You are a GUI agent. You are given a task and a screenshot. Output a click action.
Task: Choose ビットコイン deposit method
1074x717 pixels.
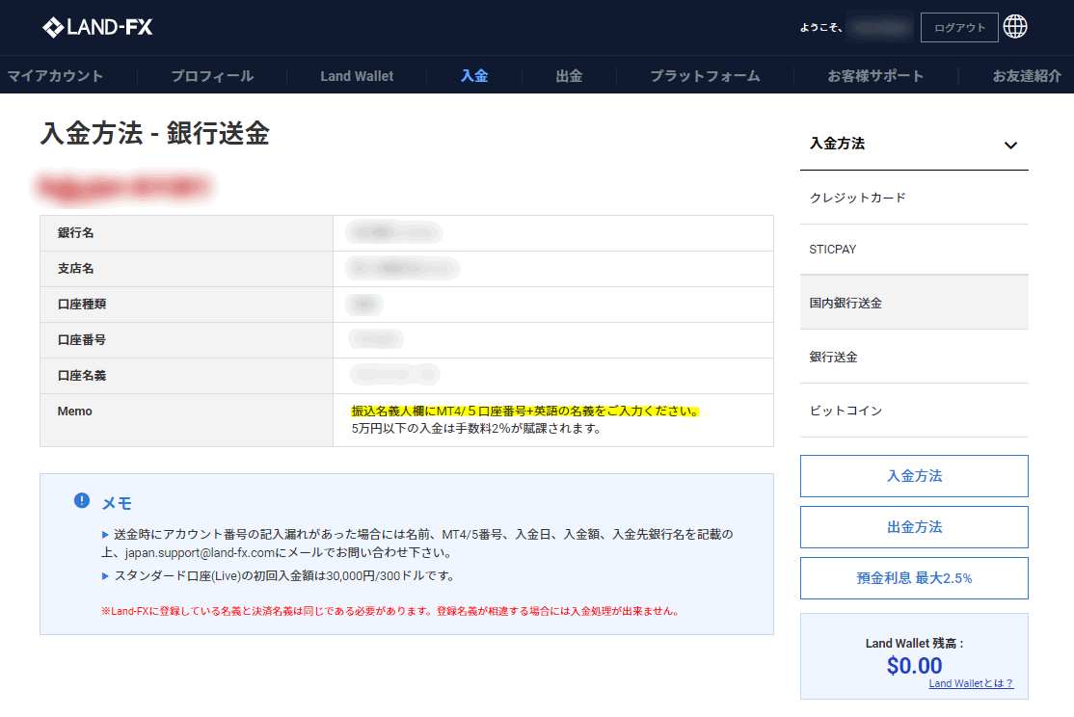(x=914, y=411)
